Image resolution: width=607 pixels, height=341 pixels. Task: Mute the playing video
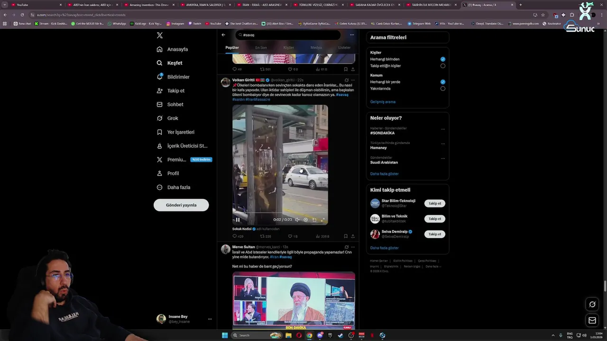click(297, 220)
